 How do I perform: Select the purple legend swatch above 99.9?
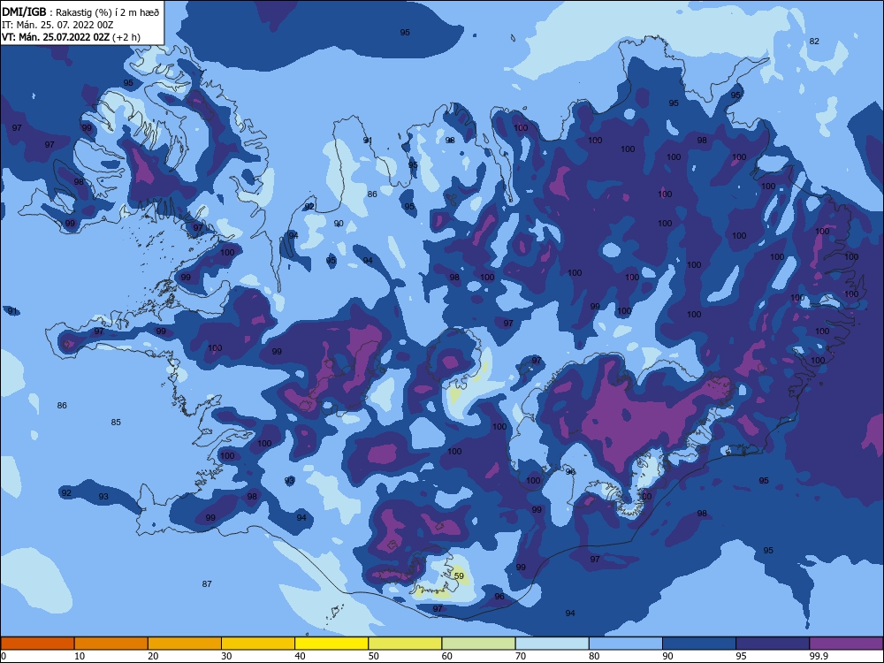coord(846,644)
